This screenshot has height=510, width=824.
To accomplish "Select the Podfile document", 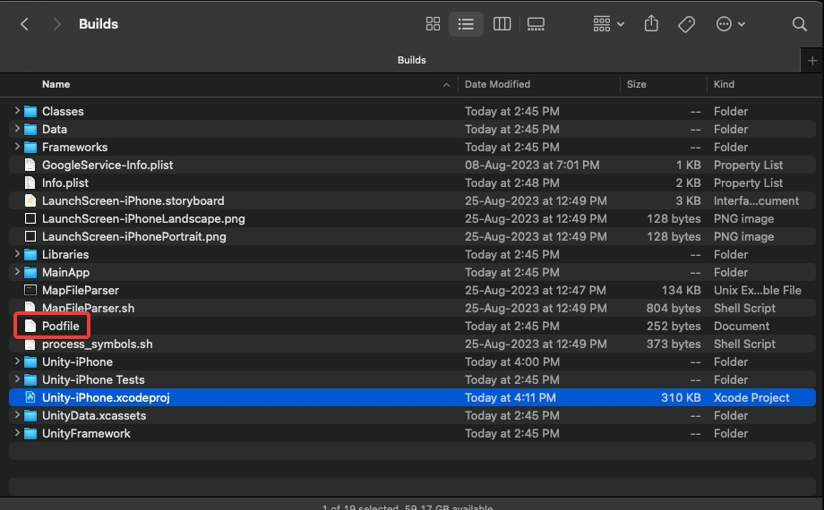I will click(x=60, y=326).
